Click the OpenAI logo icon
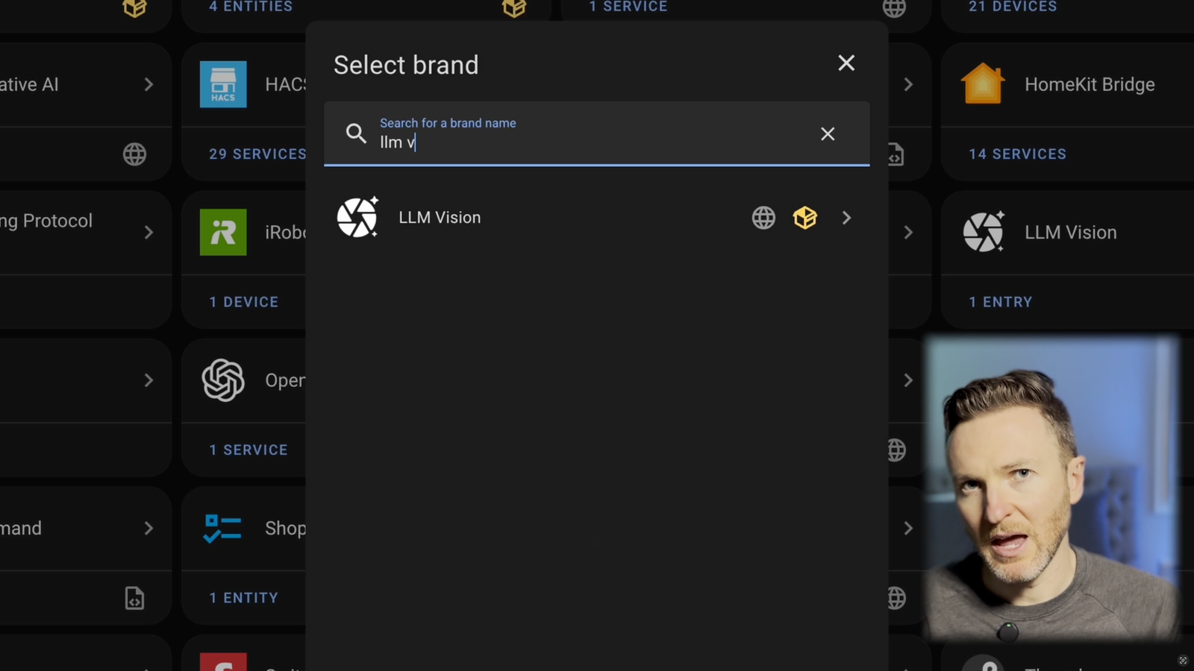The width and height of the screenshot is (1194, 671). tap(223, 380)
